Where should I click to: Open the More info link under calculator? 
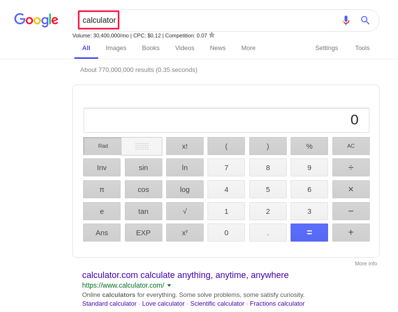[x=366, y=263]
